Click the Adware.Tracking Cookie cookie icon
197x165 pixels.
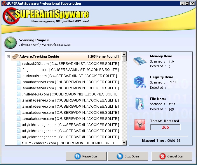click(x=15, y=56)
